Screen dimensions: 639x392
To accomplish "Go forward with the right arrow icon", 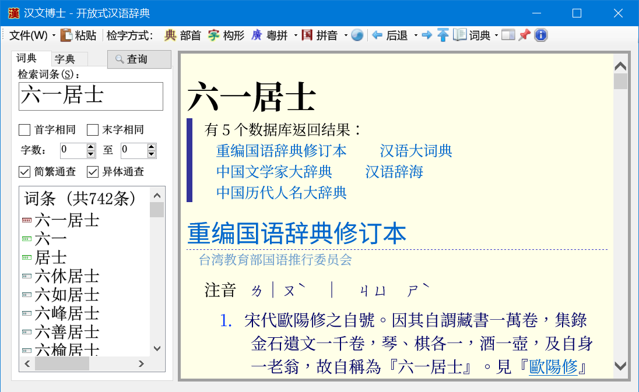I will [x=427, y=36].
